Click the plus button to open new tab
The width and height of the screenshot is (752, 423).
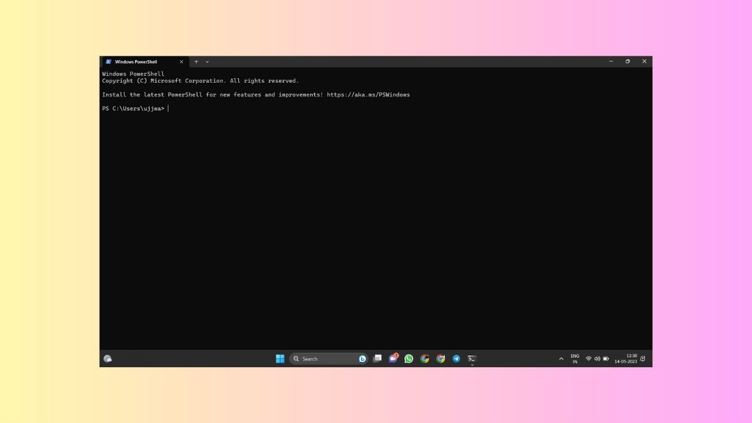coord(196,61)
